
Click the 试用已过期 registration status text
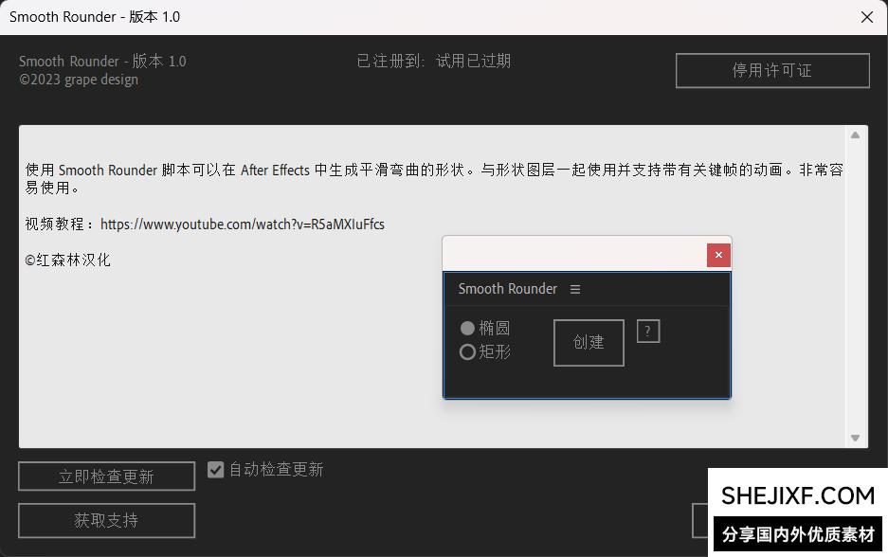pos(473,61)
